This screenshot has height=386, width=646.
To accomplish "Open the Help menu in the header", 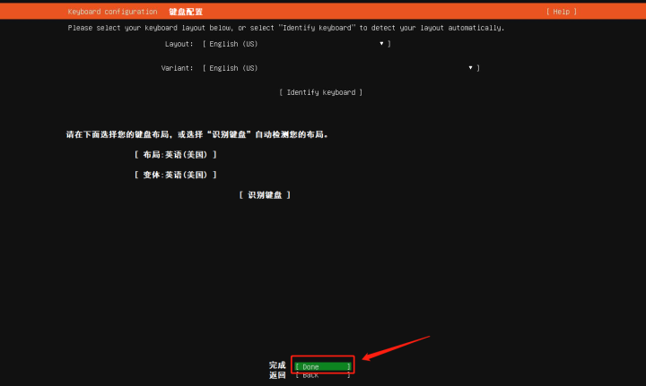I will tap(561, 12).
